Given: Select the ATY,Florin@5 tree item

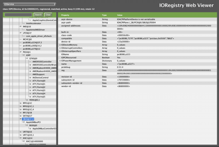Looking at the screenshot, I should point(39,97).
